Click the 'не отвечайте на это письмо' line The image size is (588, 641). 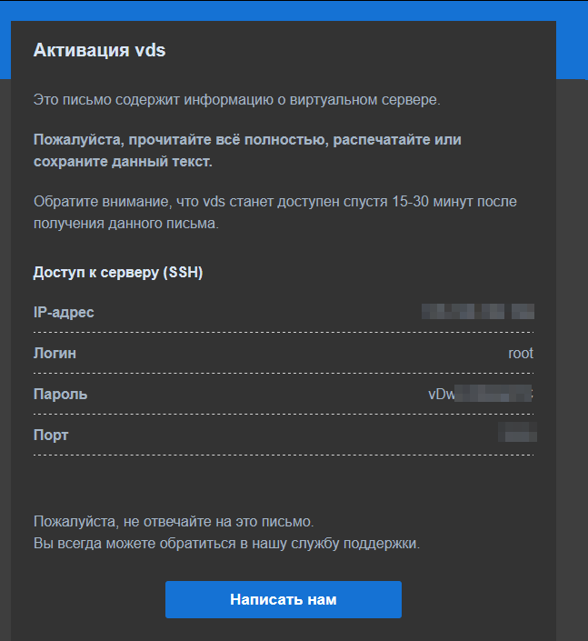[x=173, y=523]
